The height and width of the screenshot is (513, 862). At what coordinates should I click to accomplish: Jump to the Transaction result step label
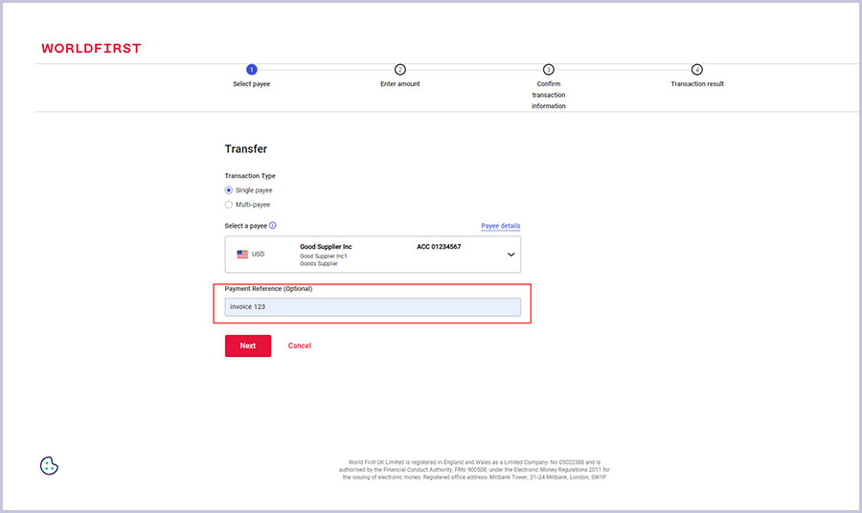(697, 84)
